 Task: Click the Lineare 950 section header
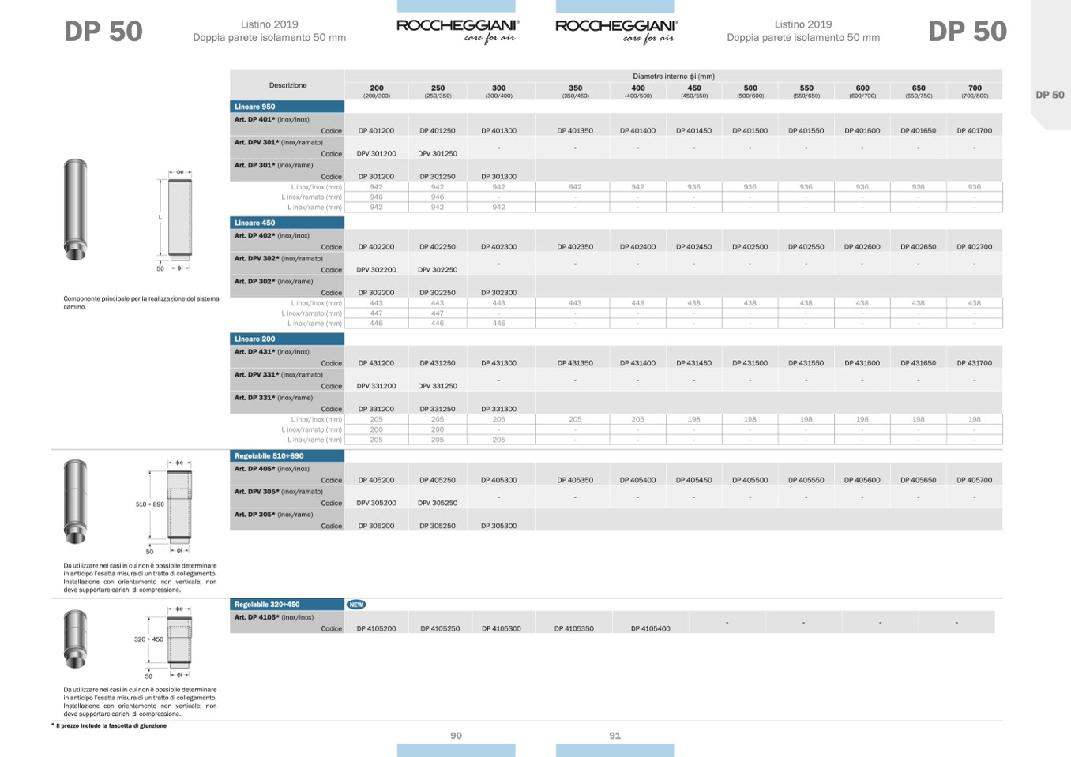coord(287,107)
